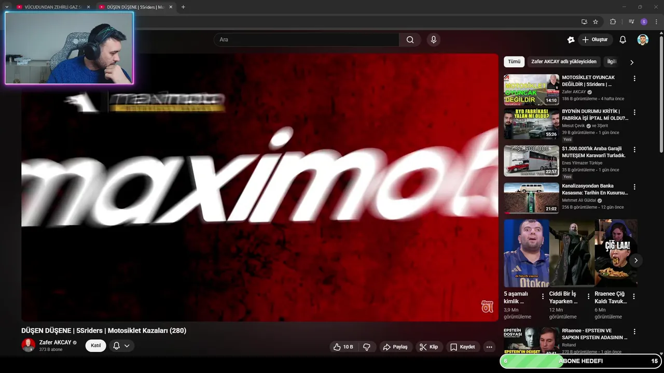The width and height of the screenshot is (664, 373).
Task: Open a new browser tab
Action: (183, 7)
